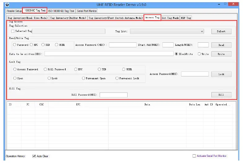This screenshot has height=163, width=243.
Task: Close the UHF RFID Reader Demo window
Action: point(233,4)
